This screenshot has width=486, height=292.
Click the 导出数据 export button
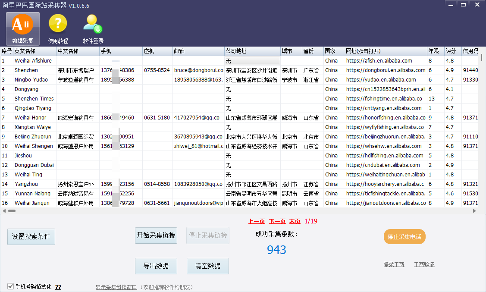(x=156, y=266)
